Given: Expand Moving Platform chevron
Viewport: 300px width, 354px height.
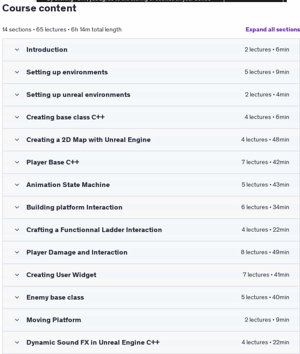Looking at the screenshot, I should pos(17,320).
